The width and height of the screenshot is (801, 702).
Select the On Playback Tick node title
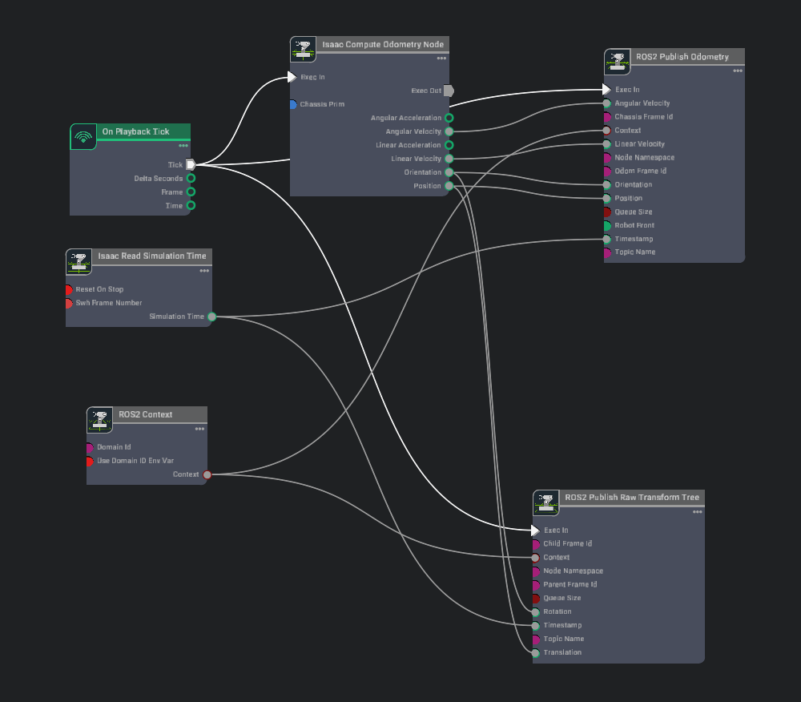136,131
